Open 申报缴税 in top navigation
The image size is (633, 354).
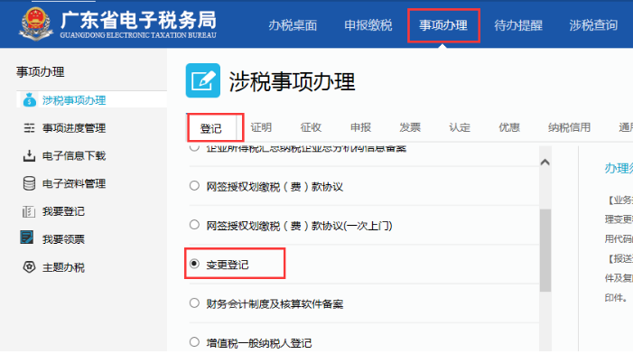[x=368, y=25]
